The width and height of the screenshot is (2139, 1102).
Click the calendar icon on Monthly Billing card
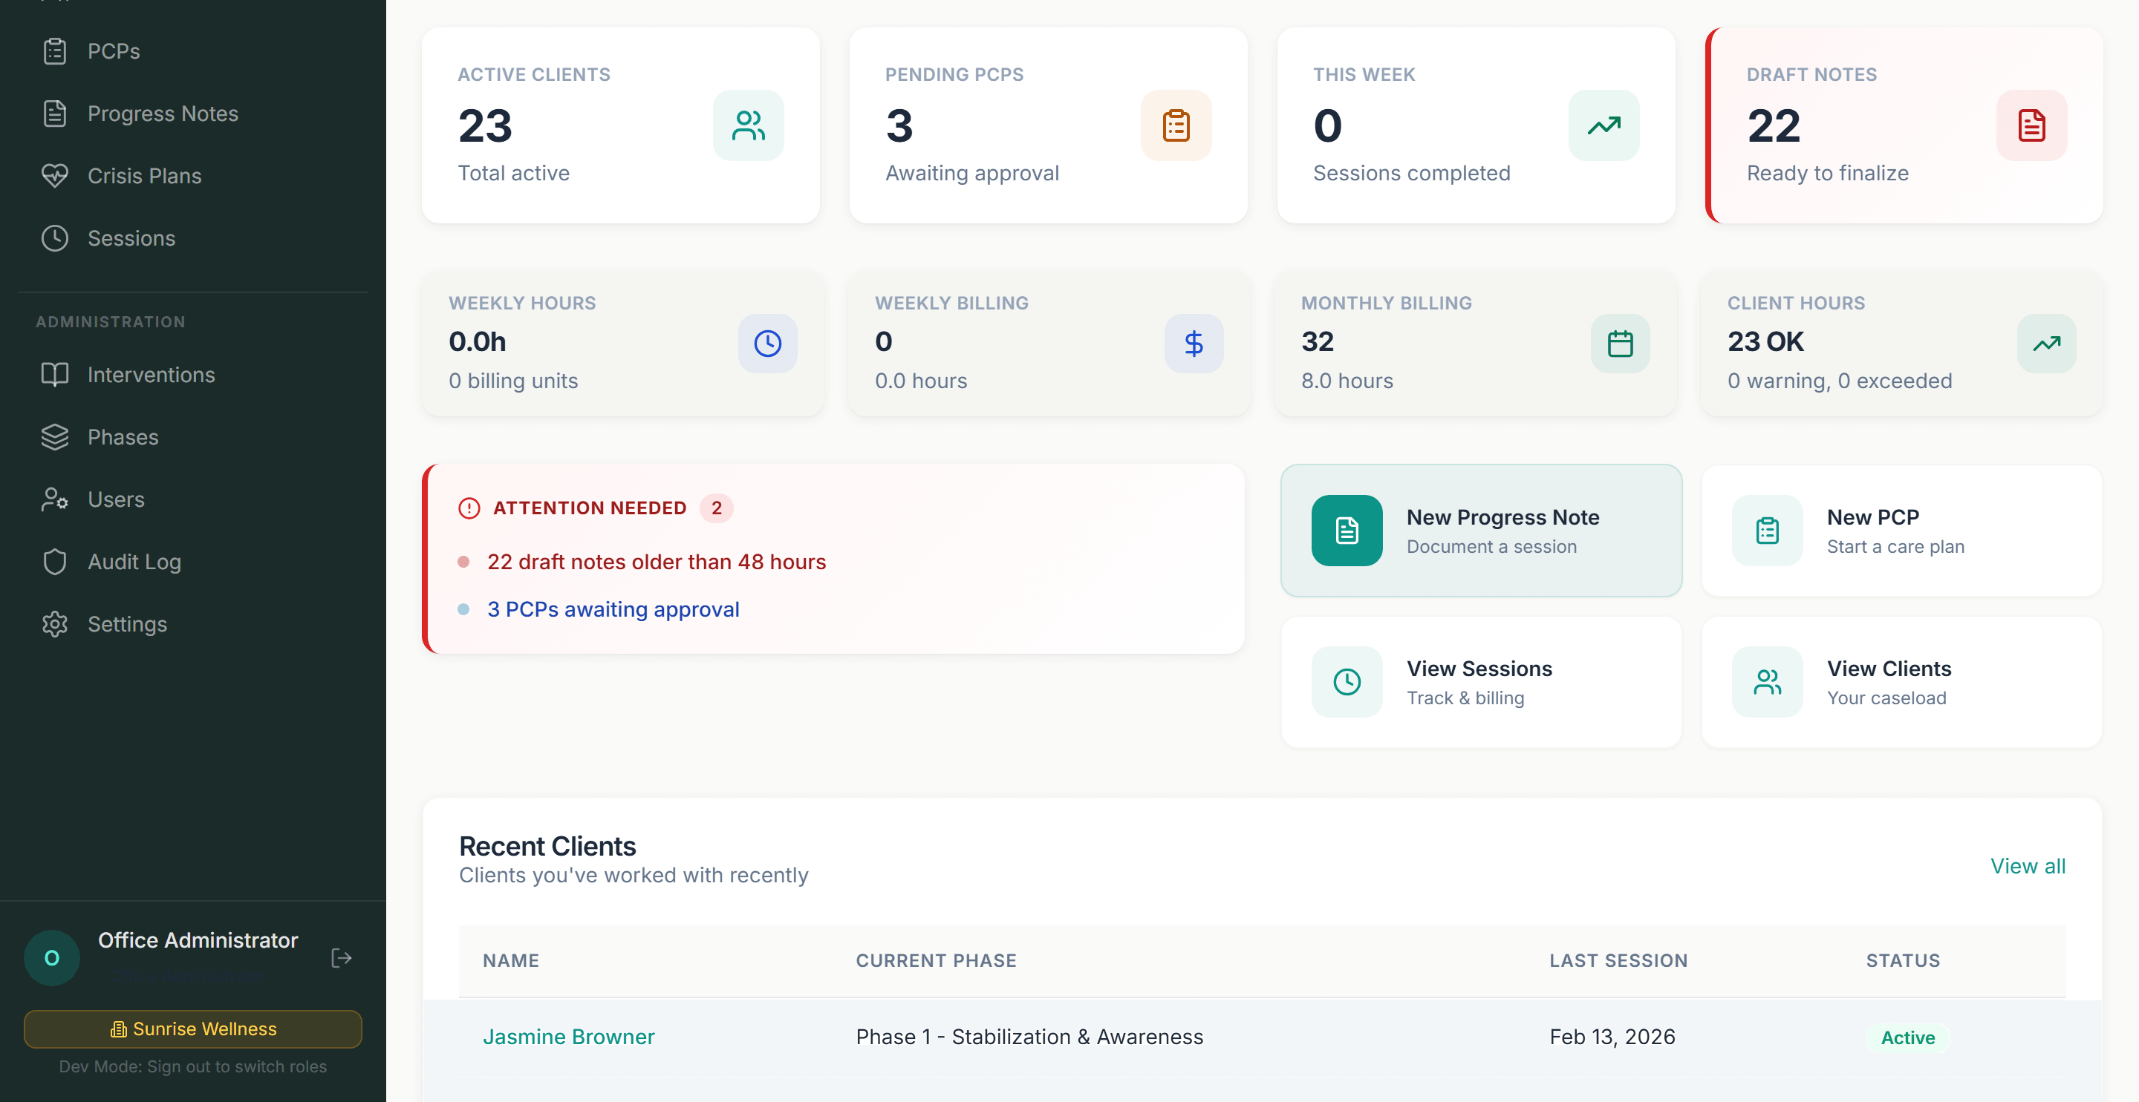click(1620, 343)
